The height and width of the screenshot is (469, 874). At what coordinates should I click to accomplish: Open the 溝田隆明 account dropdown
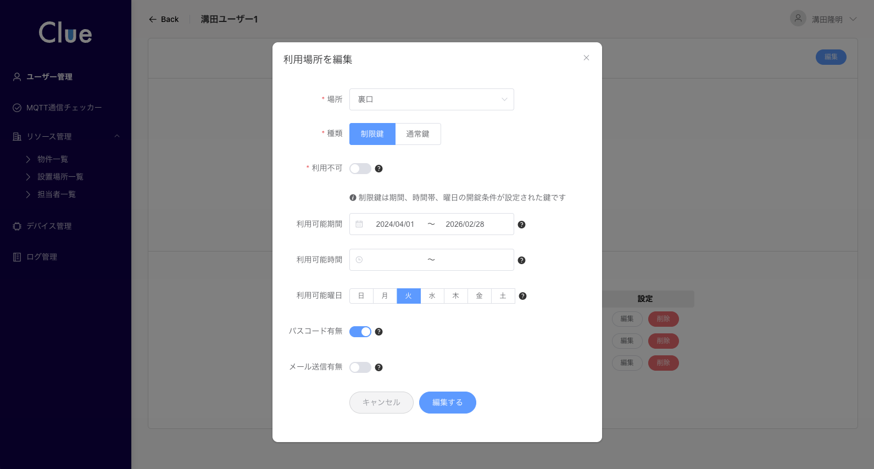pos(827,19)
